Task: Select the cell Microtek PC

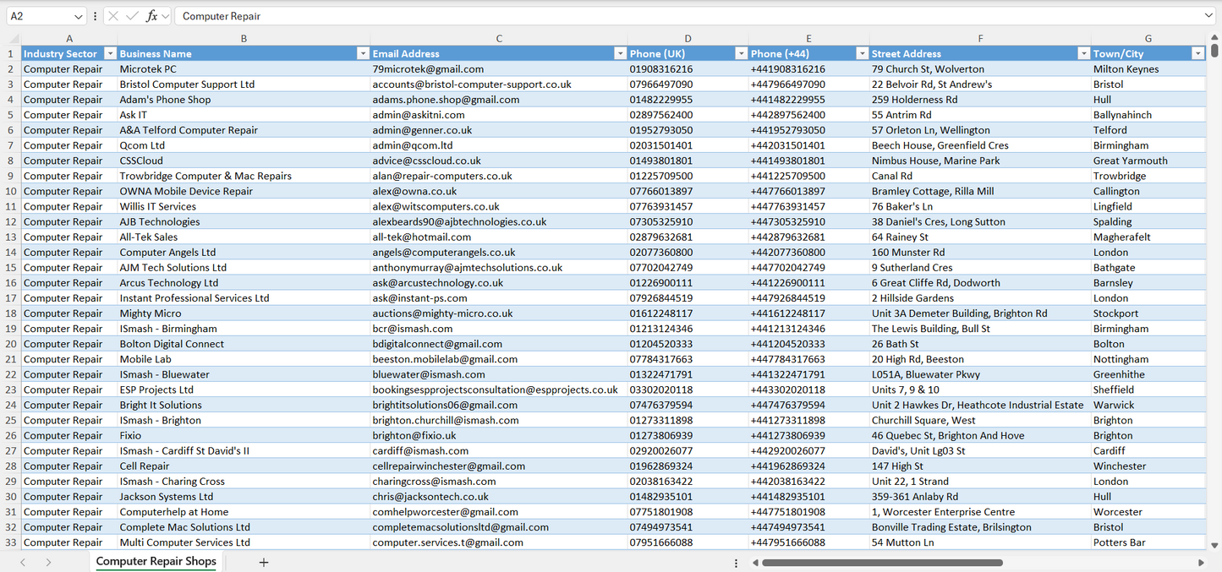Action: point(244,69)
